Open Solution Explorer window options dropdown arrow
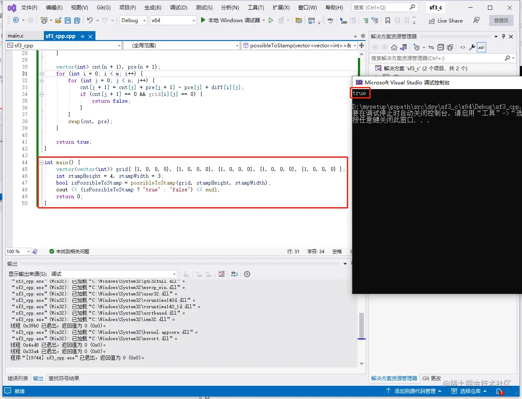Viewport: 522px width, 399px height. 496,37
